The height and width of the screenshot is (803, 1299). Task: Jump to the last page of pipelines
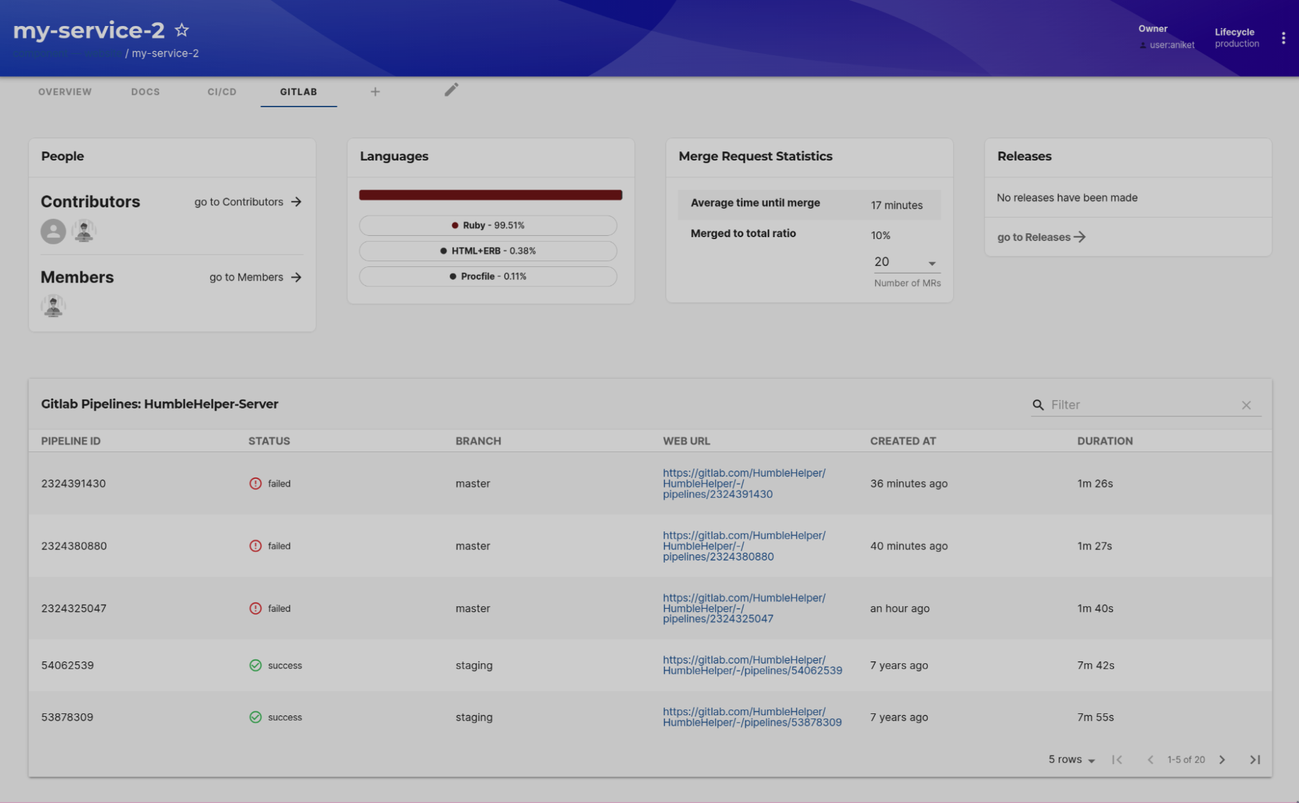pos(1254,759)
